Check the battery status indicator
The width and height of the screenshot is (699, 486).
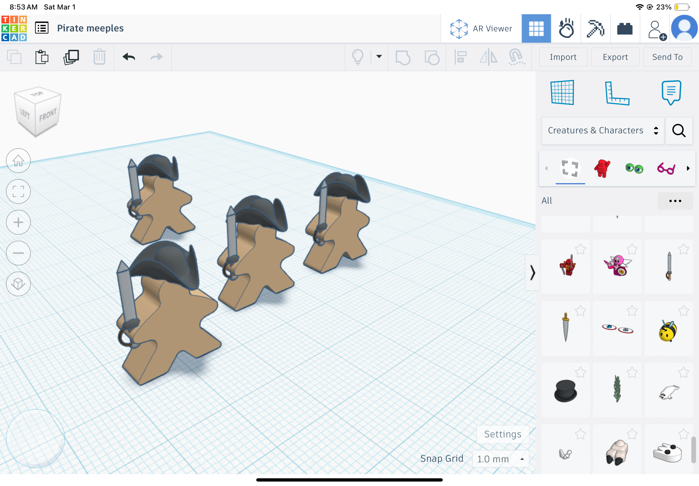(682, 7)
